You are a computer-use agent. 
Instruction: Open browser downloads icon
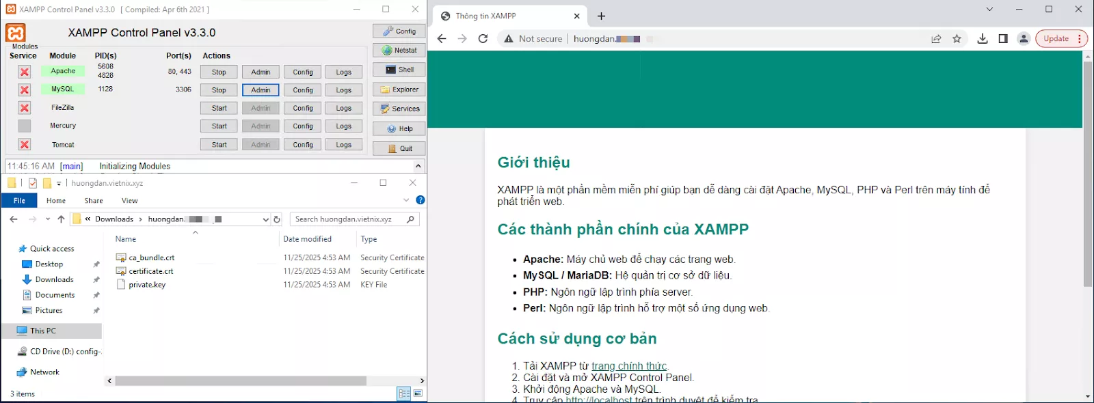(x=983, y=39)
